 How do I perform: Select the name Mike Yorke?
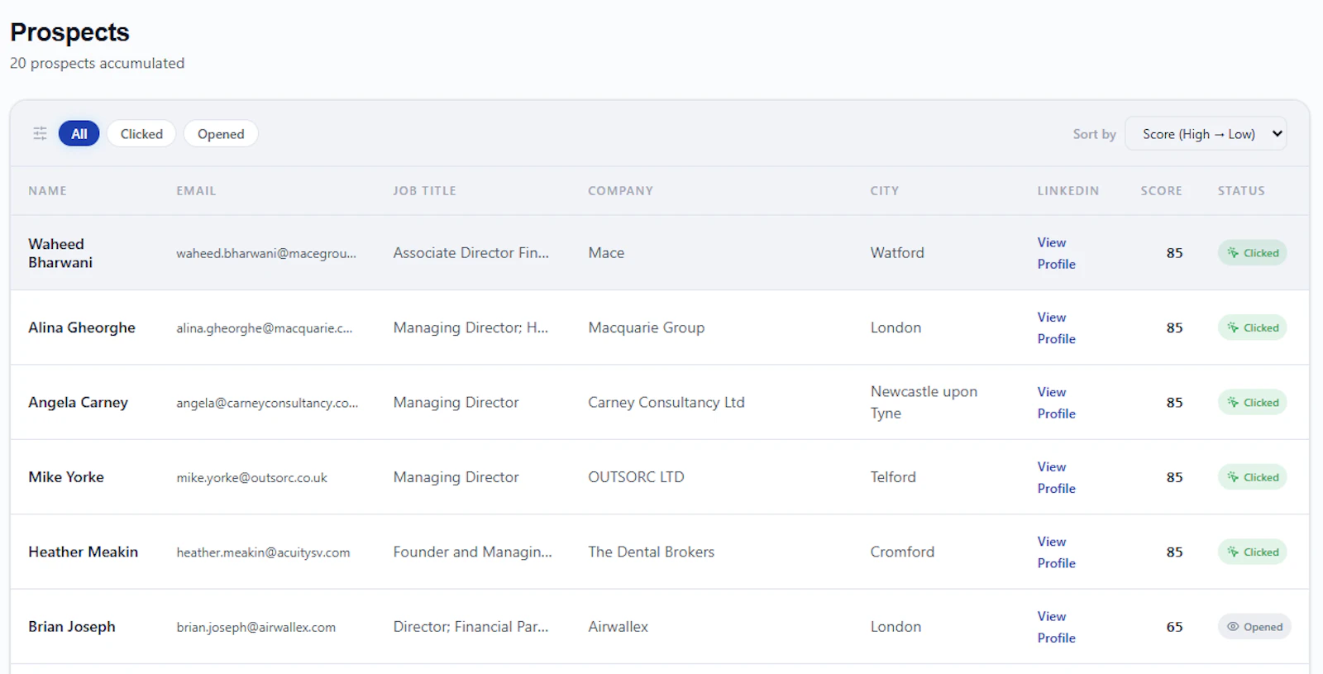point(66,477)
